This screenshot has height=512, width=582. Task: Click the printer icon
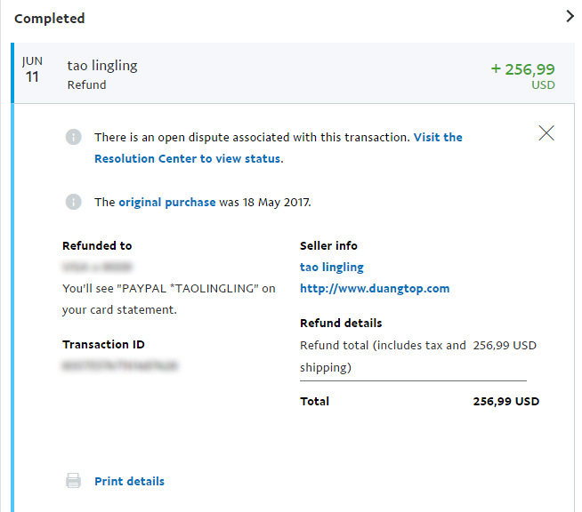pyautogui.click(x=74, y=481)
